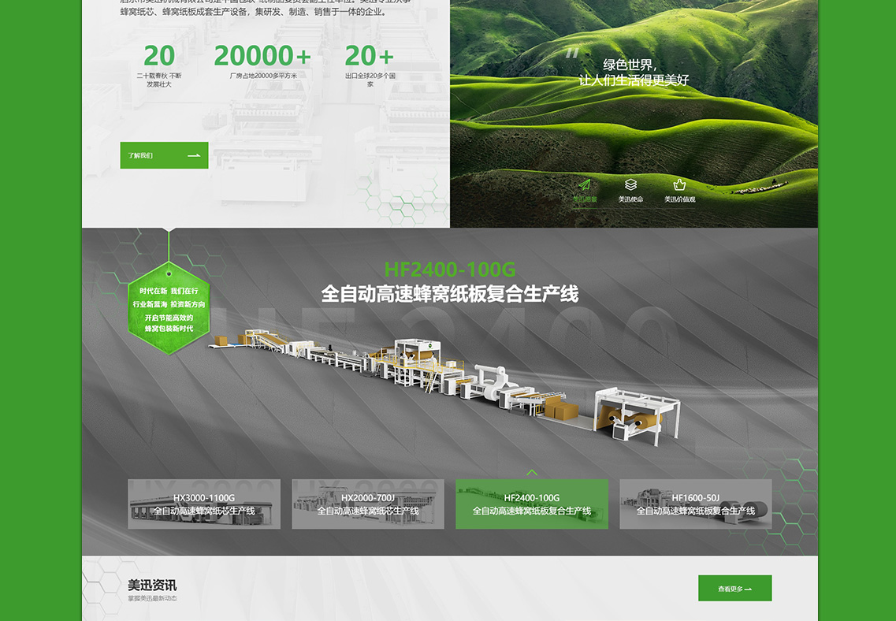Click the quotation mark icon beside 绿色世界
This screenshot has width=896, height=621.
(x=572, y=53)
